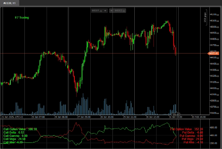Viewport: 222px width, 149px height.
Task: Click the Put Delta : -0.48 text
Action: coord(193,132)
